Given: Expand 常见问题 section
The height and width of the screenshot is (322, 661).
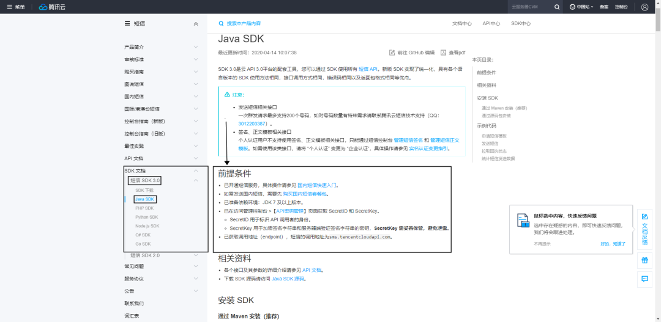Looking at the screenshot, I should tap(196, 266).
